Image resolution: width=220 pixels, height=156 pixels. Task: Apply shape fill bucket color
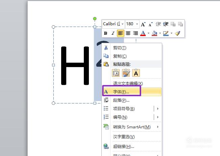(x=154, y=33)
